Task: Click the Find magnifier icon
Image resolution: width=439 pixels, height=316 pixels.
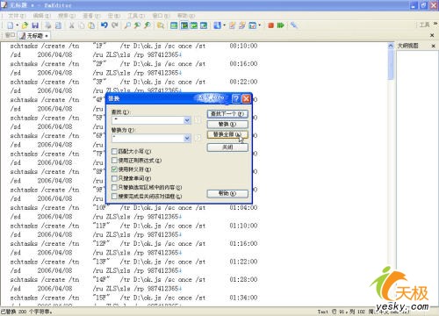Action: 127,25
